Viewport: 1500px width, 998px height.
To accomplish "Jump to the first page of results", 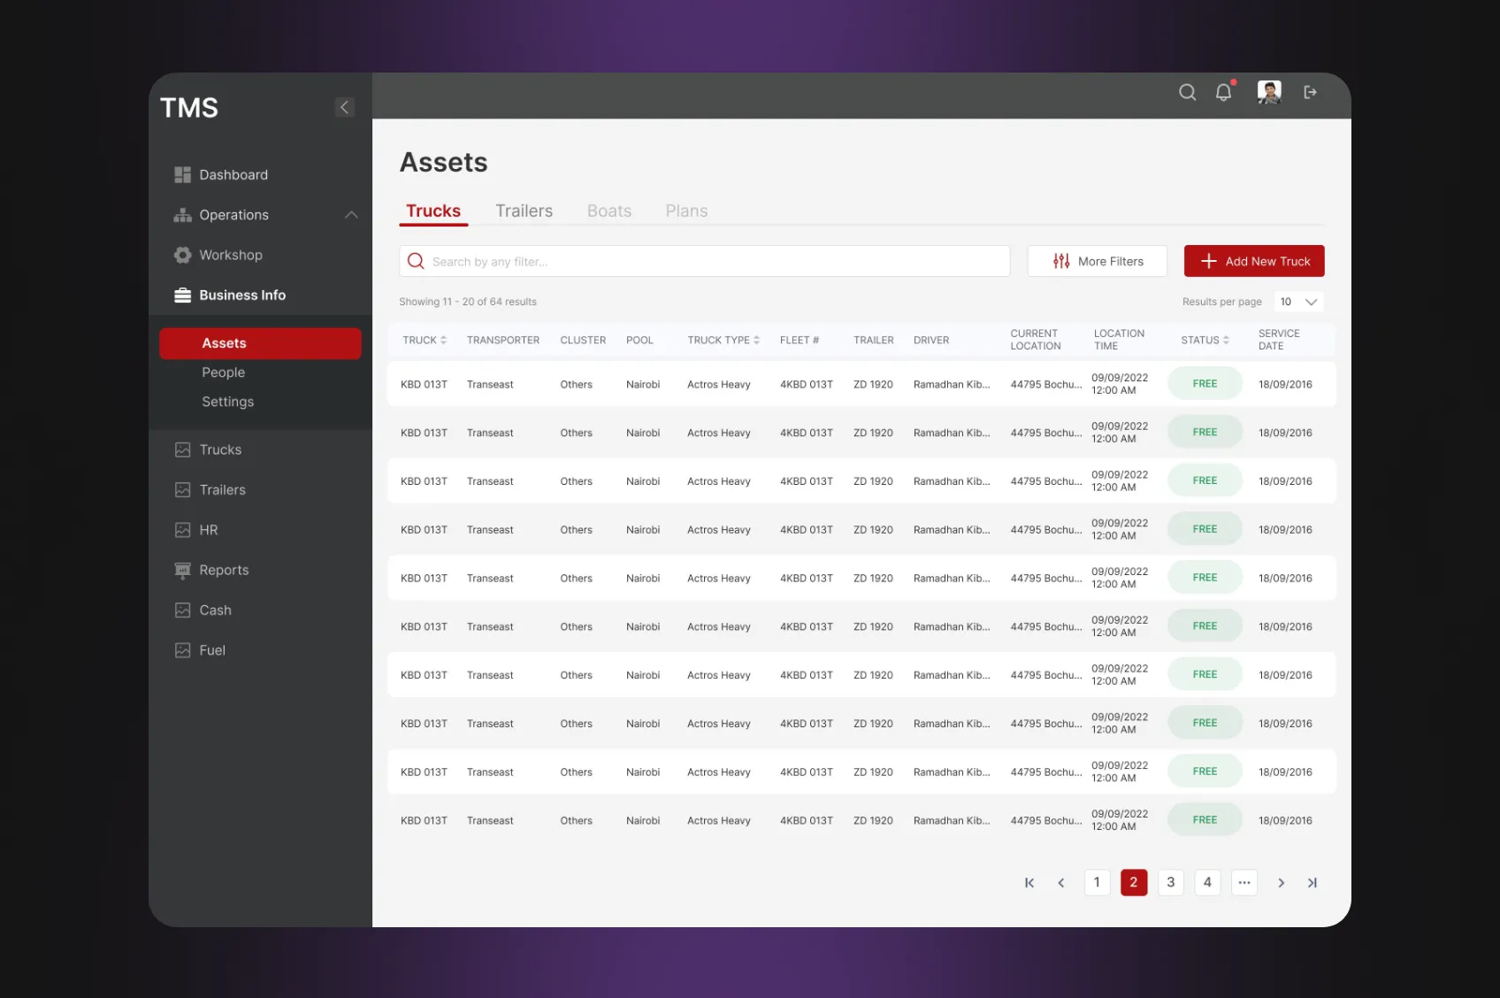I will 1029,882.
